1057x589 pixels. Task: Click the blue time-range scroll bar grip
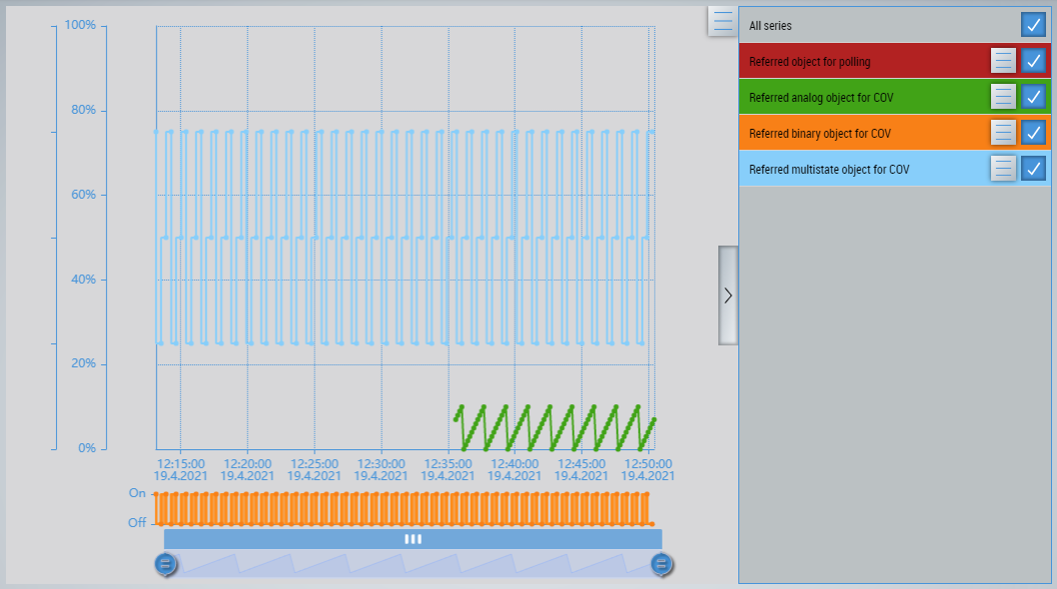point(414,539)
